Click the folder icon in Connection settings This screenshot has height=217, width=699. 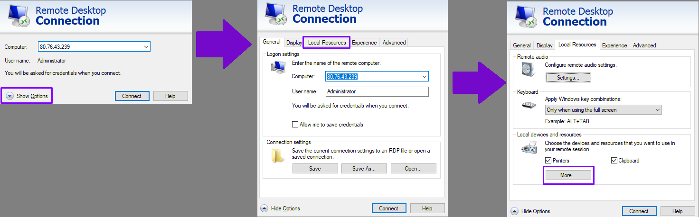(277, 156)
